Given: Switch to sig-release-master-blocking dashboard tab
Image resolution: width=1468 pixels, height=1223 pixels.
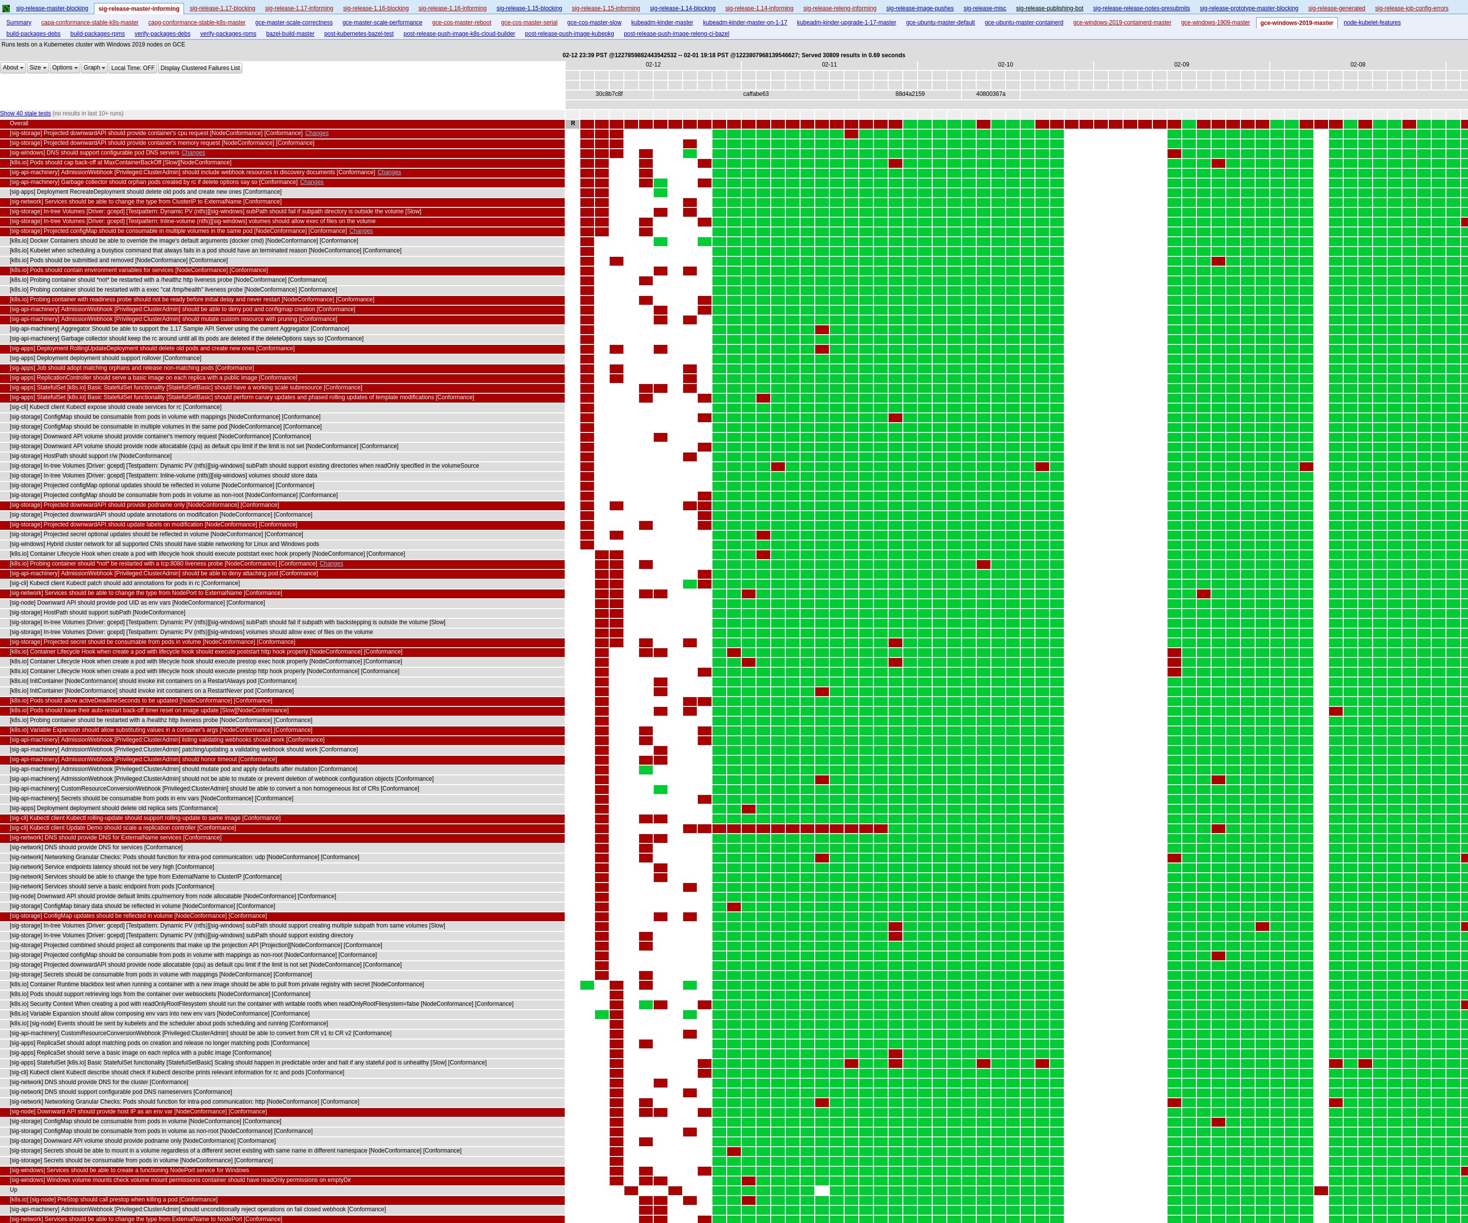Looking at the screenshot, I should click(x=52, y=8).
